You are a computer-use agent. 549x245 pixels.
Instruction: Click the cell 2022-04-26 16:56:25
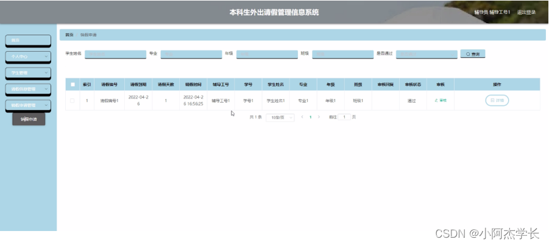193,101
